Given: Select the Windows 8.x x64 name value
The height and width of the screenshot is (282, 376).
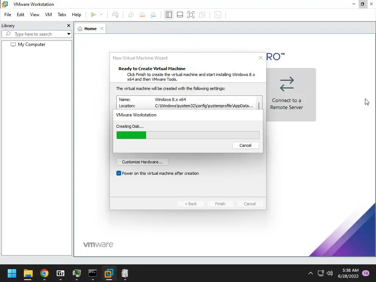Looking at the screenshot, I should 170,100.
